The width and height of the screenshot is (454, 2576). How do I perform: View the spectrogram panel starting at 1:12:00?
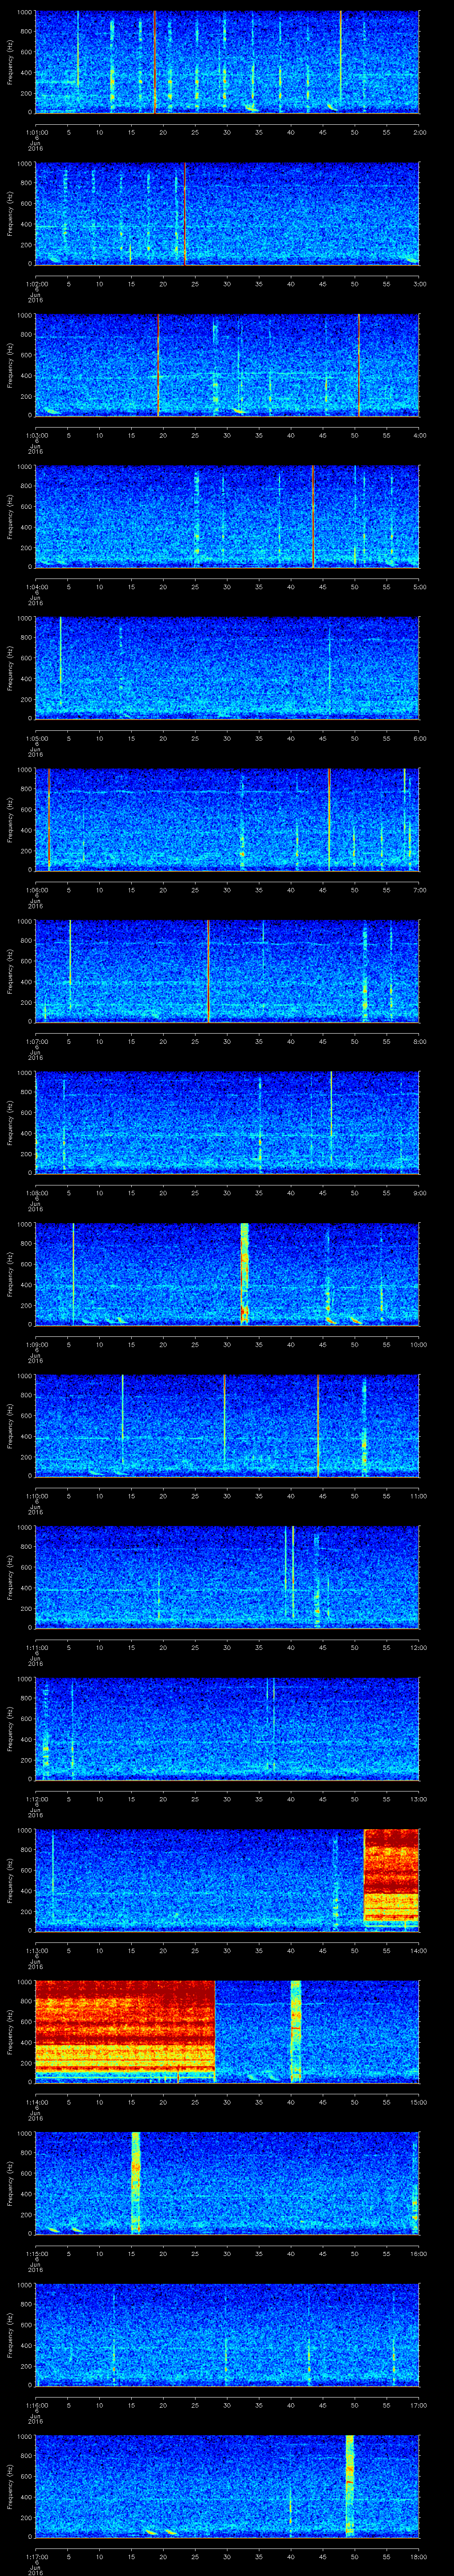227,1729
